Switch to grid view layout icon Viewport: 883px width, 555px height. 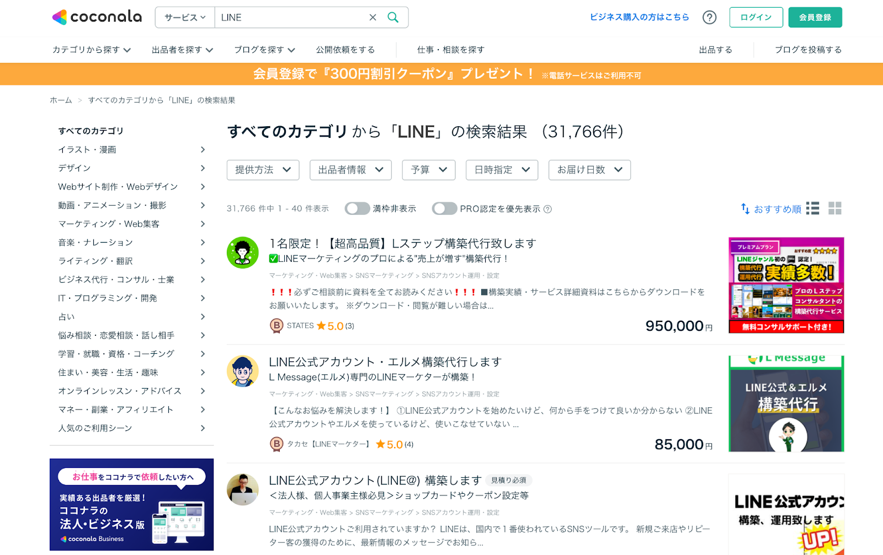click(835, 208)
